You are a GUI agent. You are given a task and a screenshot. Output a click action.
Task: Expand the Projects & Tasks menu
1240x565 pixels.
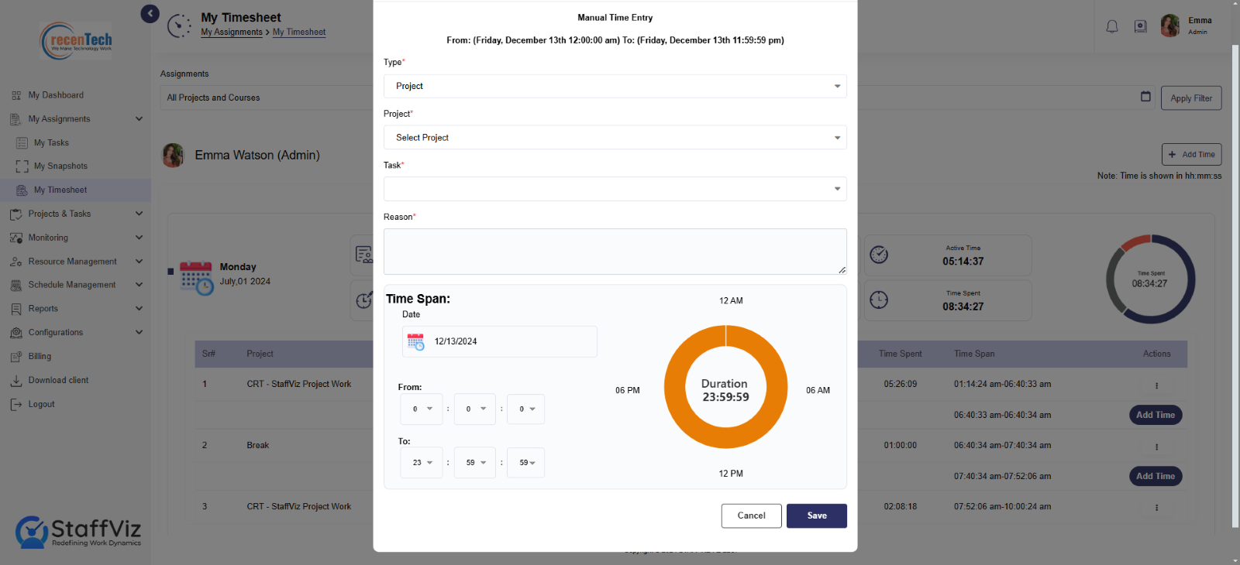76,214
